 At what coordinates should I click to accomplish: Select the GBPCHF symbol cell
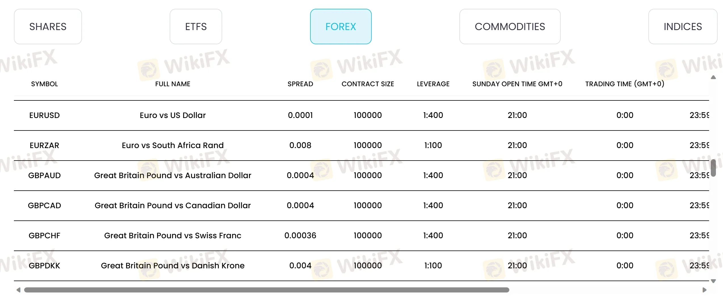point(45,236)
